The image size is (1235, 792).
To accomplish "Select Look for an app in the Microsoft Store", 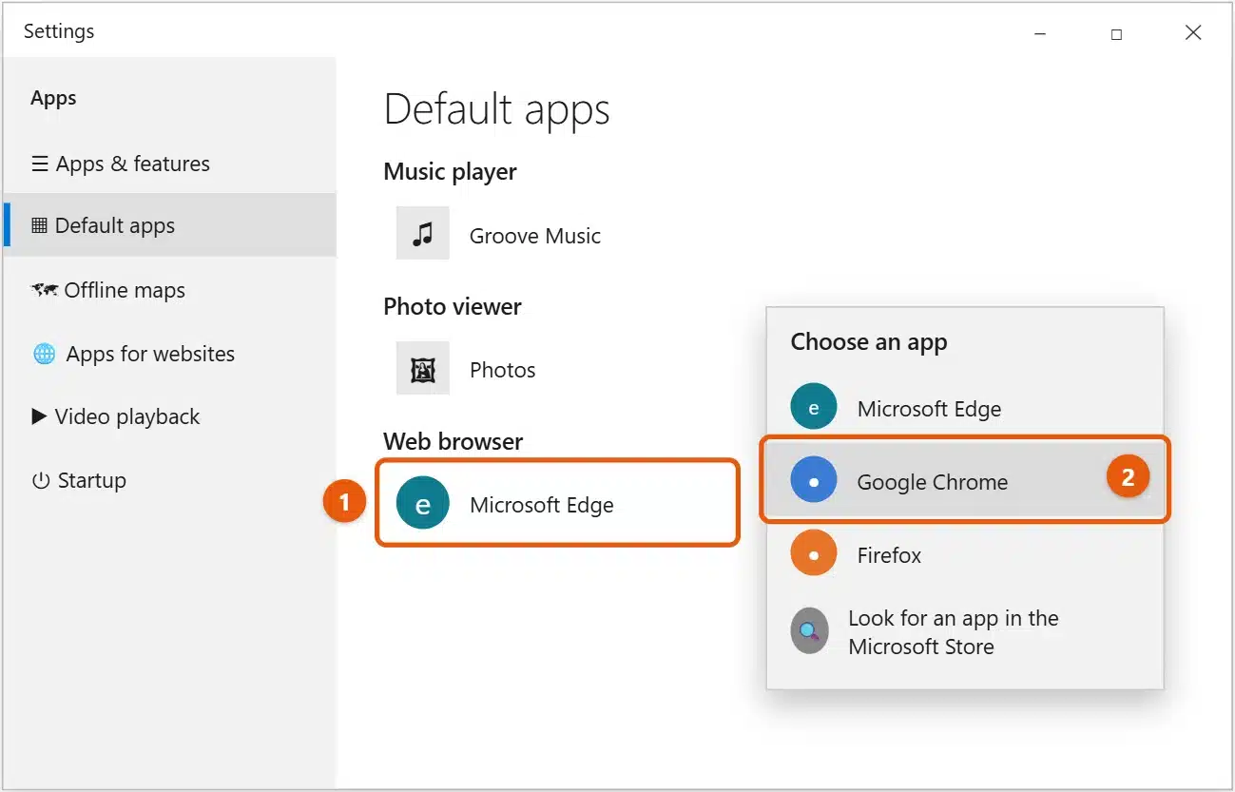I will pyautogui.click(x=965, y=632).
